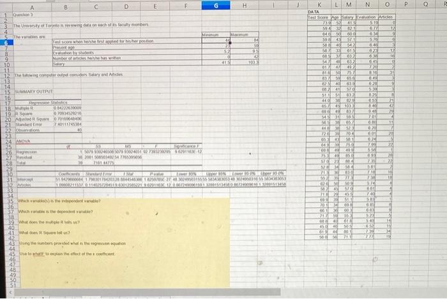Select column Q header
447x299 pixels.
(x=425, y=4)
